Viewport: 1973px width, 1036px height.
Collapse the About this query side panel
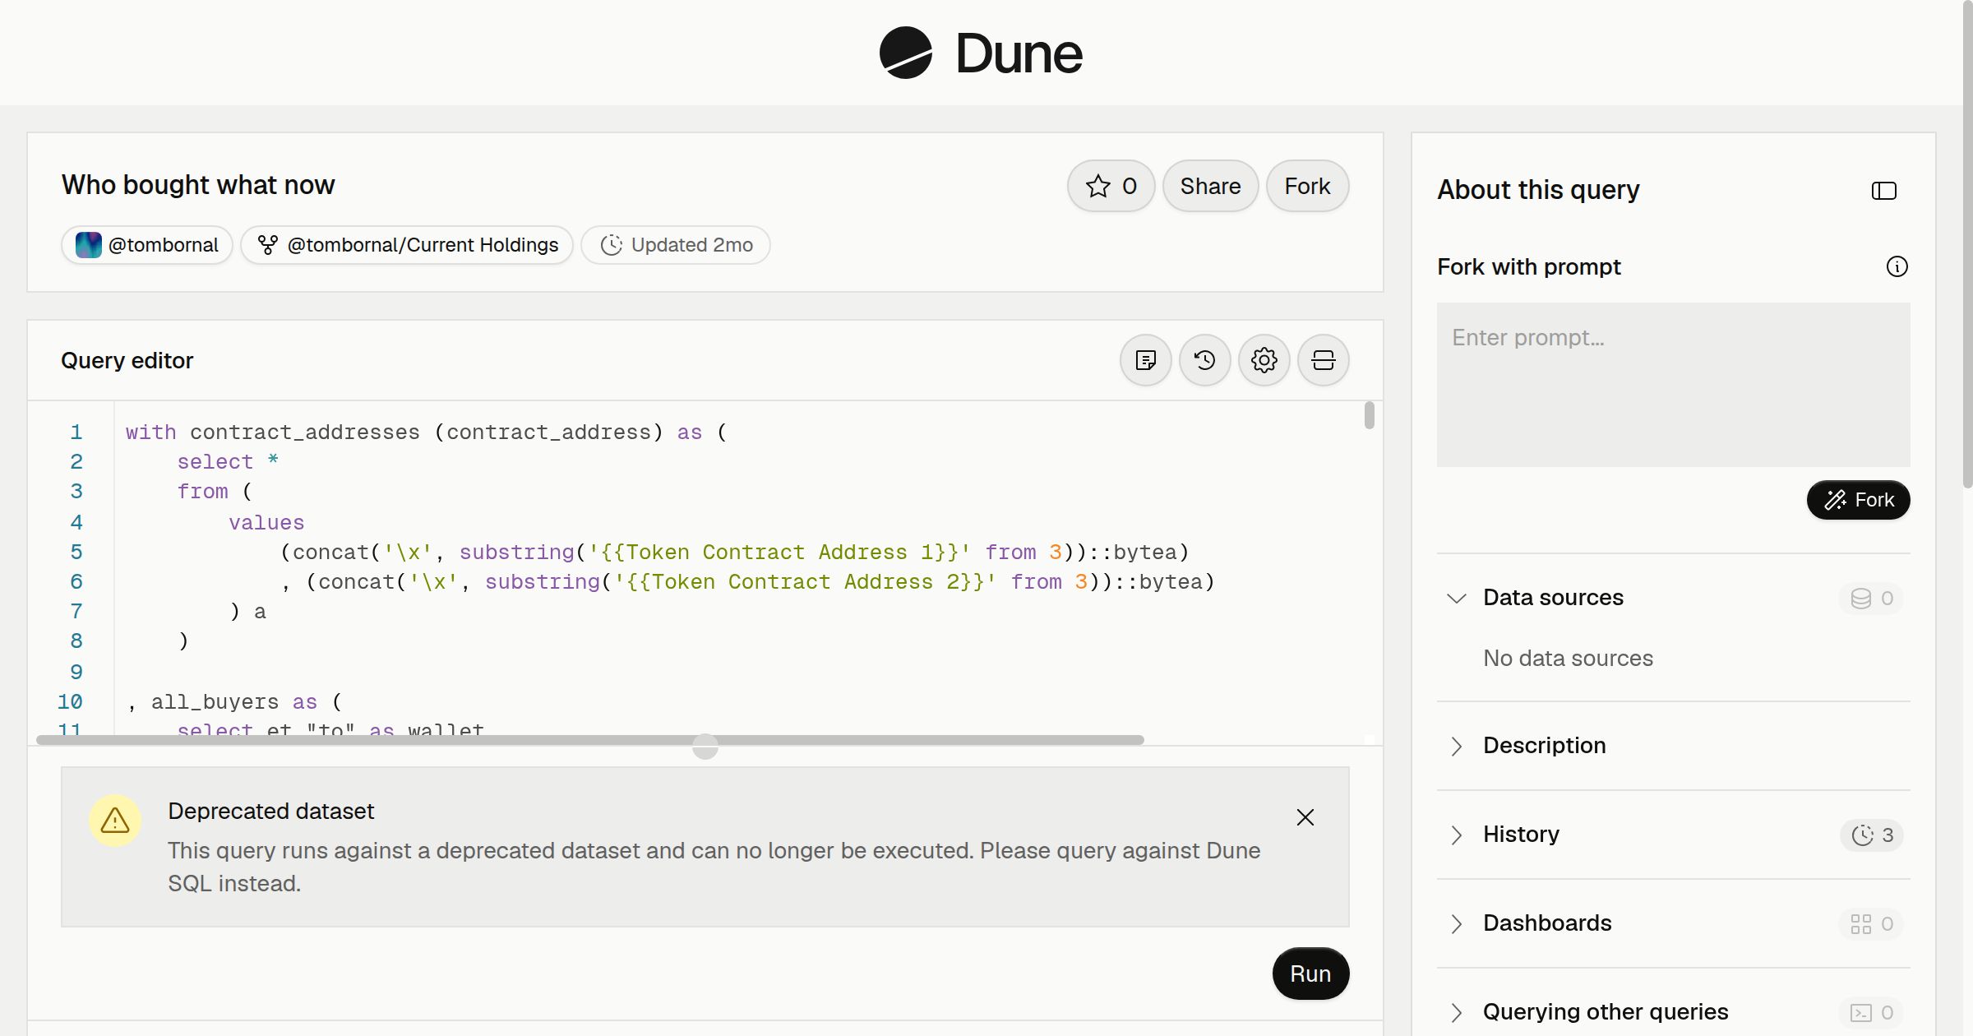1883,191
